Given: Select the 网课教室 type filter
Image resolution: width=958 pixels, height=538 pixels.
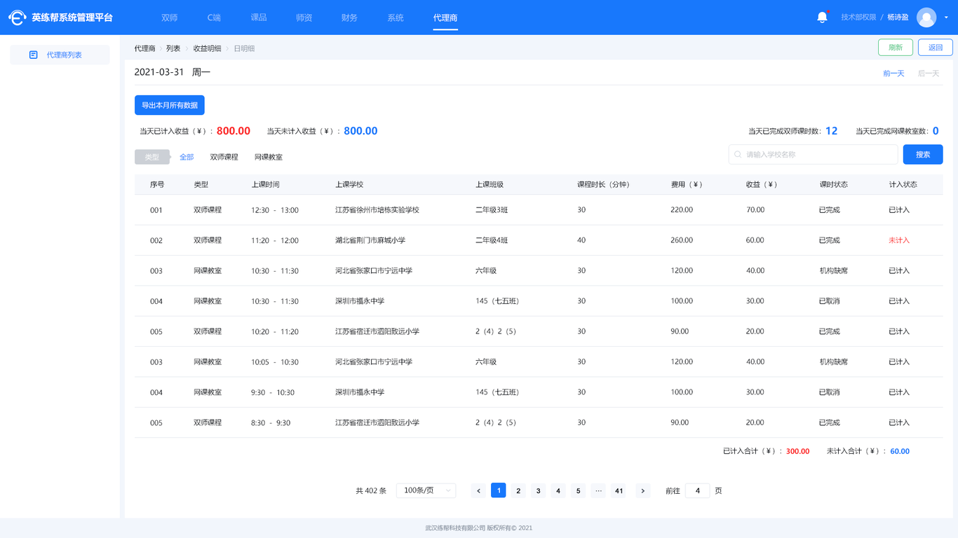Looking at the screenshot, I should point(269,157).
